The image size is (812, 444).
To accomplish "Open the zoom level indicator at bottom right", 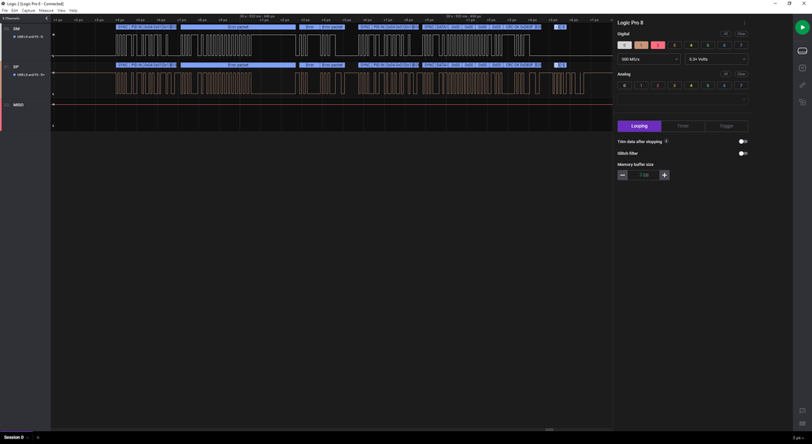I will [x=797, y=437].
